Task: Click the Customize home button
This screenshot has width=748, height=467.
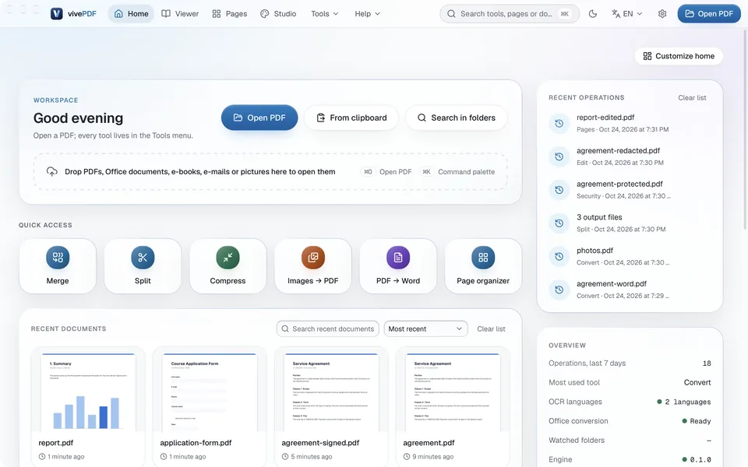Action: tap(679, 56)
